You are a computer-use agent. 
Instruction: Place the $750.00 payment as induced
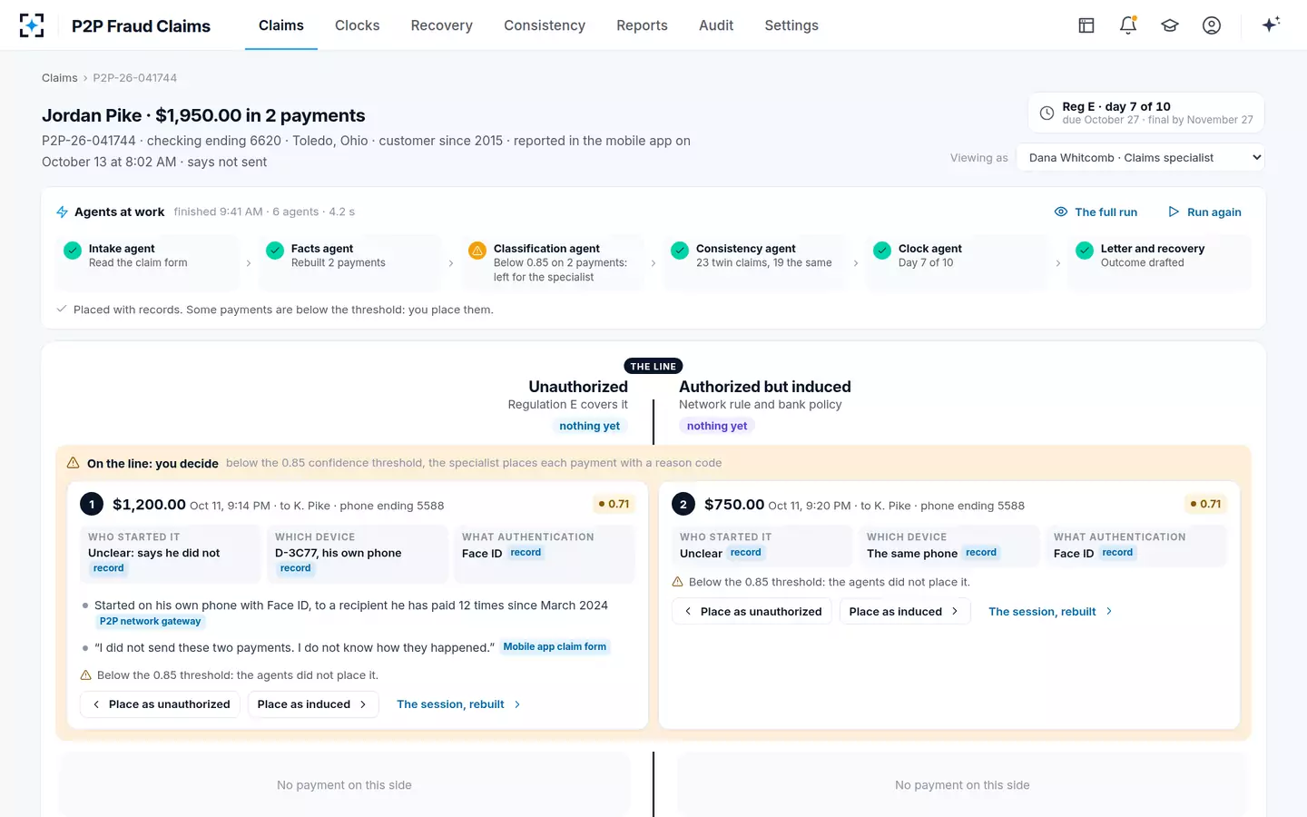click(905, 612)
